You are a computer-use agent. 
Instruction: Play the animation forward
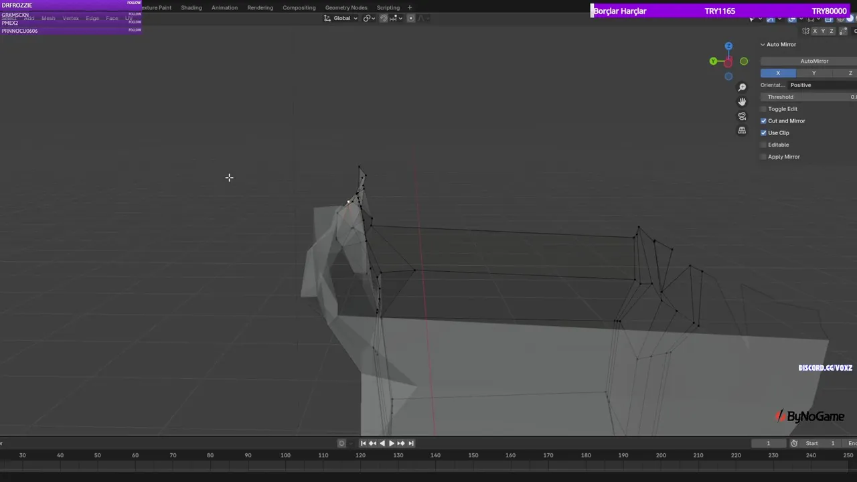tap(392, 443)
